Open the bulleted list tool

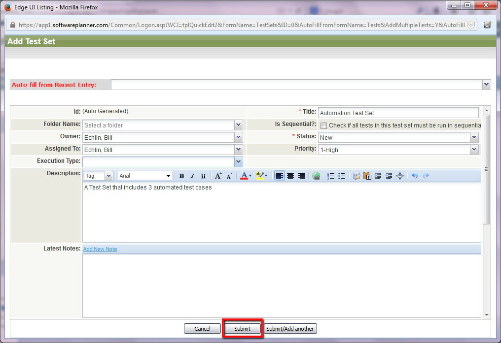341,176
